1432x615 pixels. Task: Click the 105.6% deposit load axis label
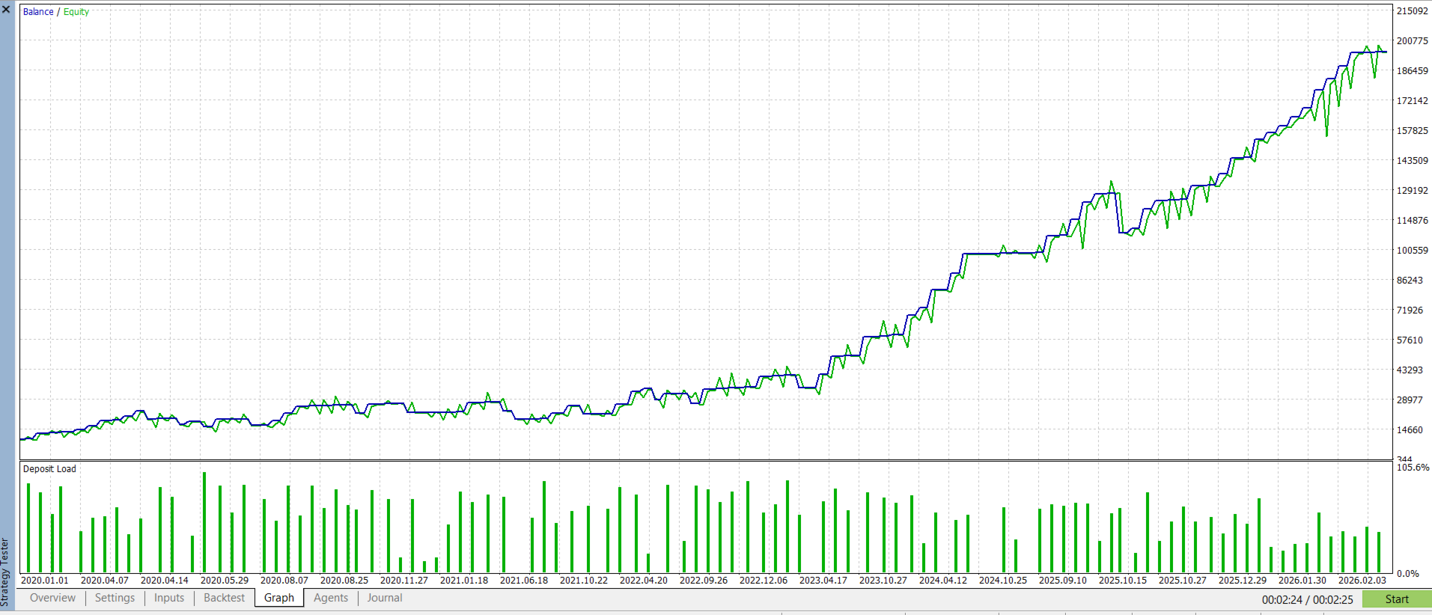point(1413,468)
